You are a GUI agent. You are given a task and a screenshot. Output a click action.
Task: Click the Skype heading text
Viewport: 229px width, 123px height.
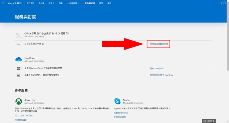click(x=126, y=100)
